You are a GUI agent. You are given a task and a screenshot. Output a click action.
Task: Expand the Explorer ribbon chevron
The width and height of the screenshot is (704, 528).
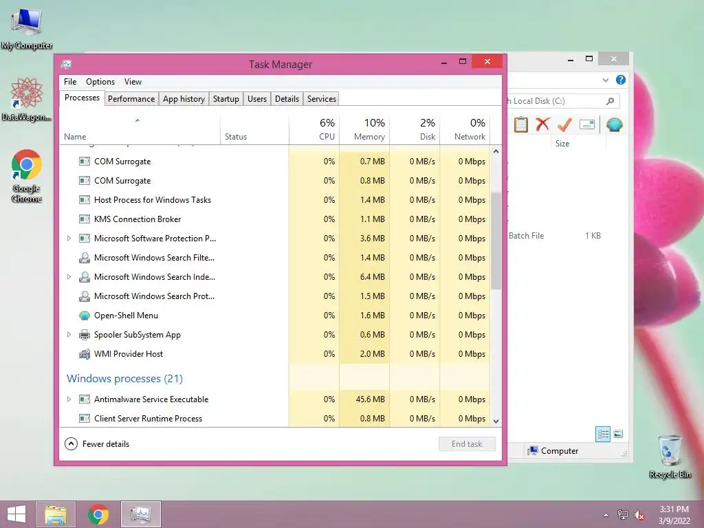[605, 80]
